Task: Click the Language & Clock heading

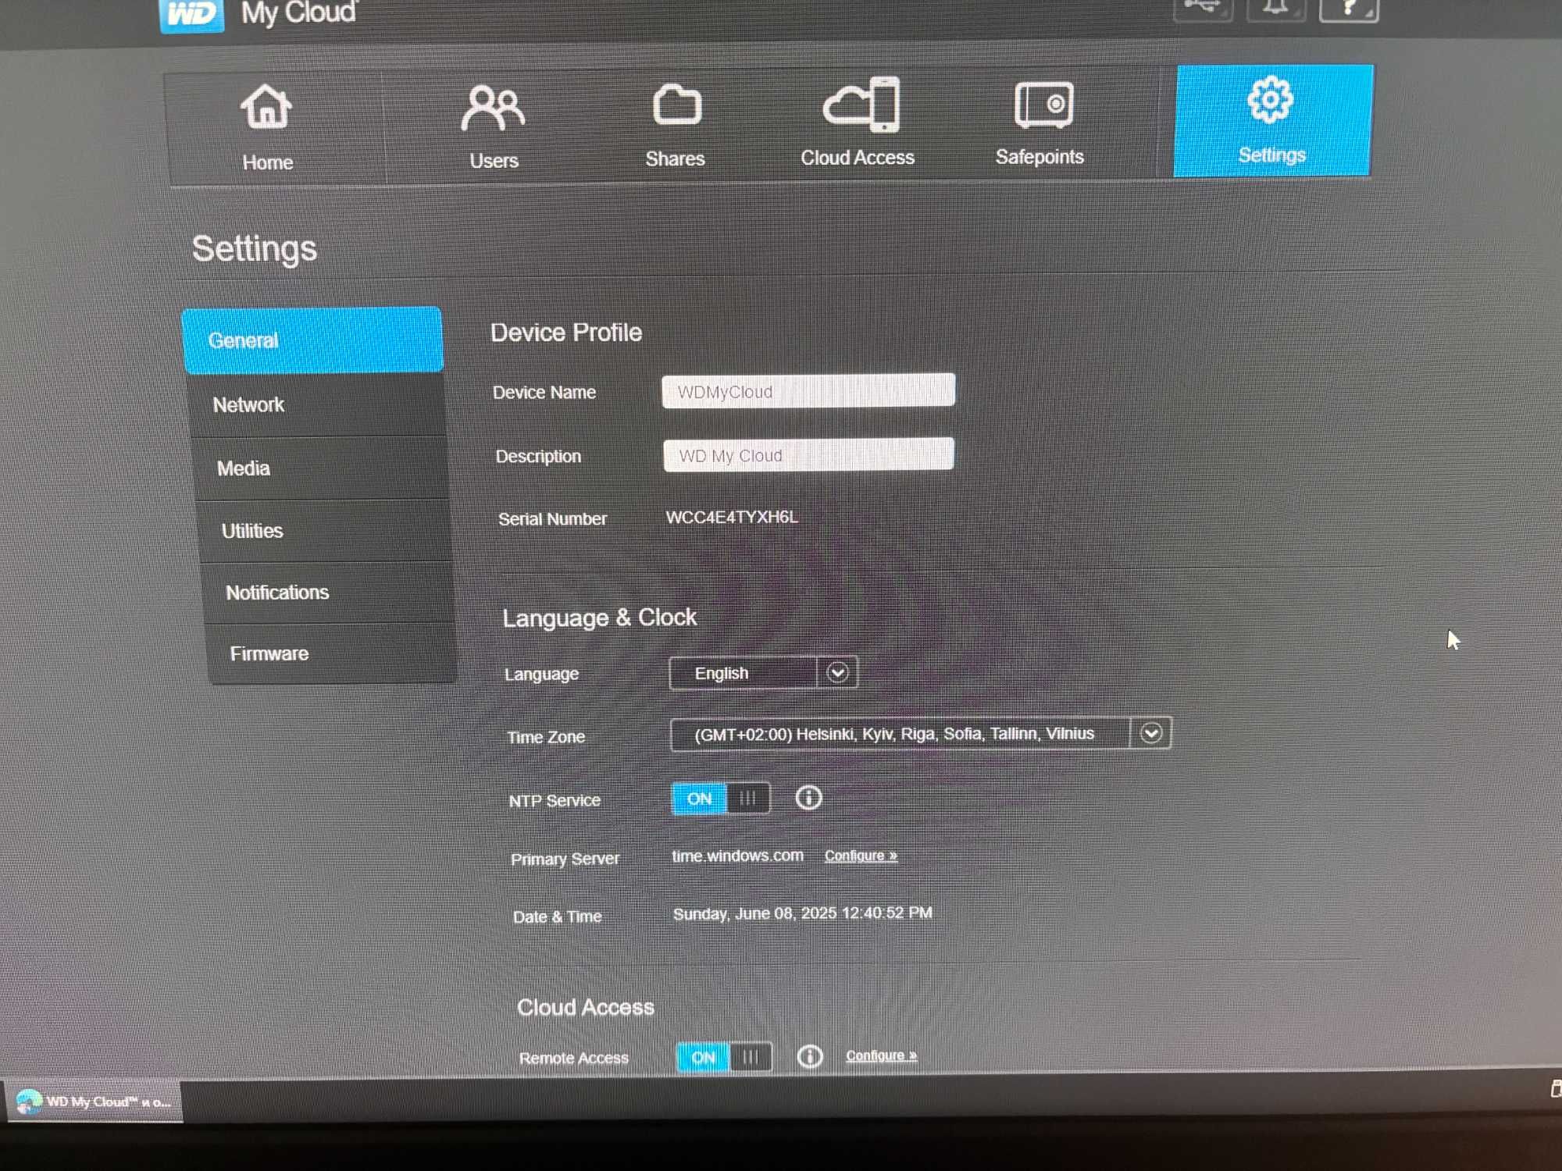Action: tap(600, 618)
